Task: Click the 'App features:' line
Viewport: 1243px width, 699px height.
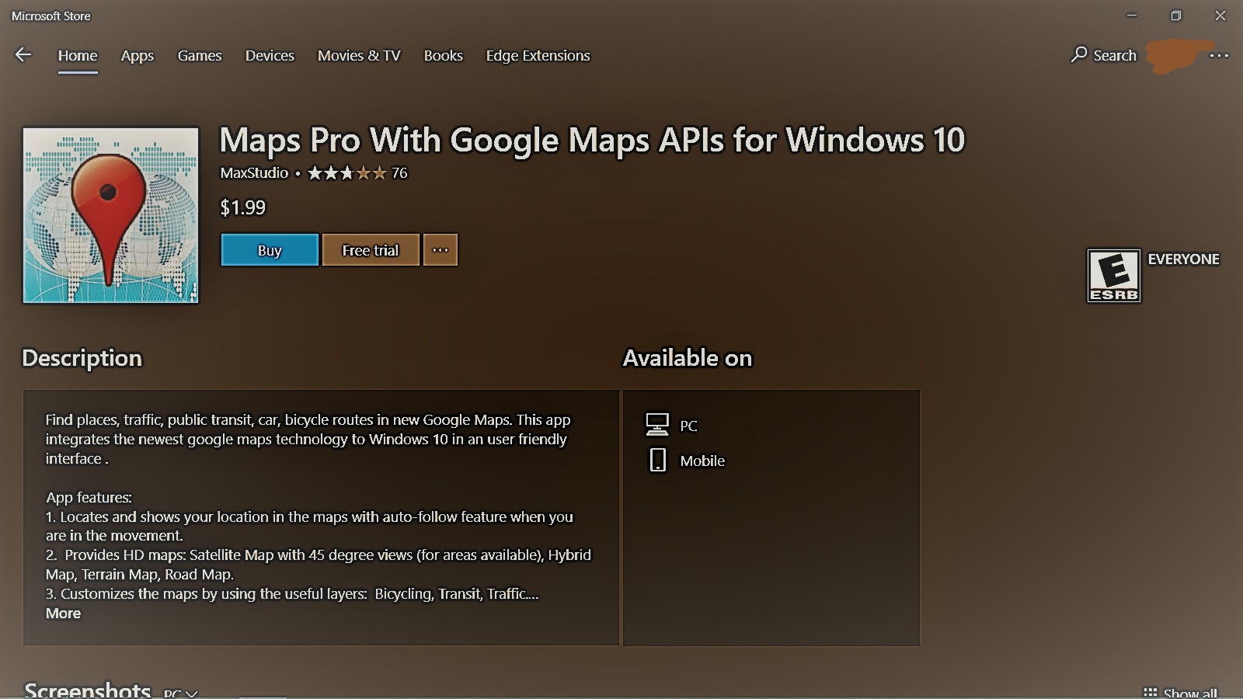Action: tap(89, 497)
